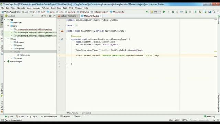Open the Build menu

tap(53, 8)
